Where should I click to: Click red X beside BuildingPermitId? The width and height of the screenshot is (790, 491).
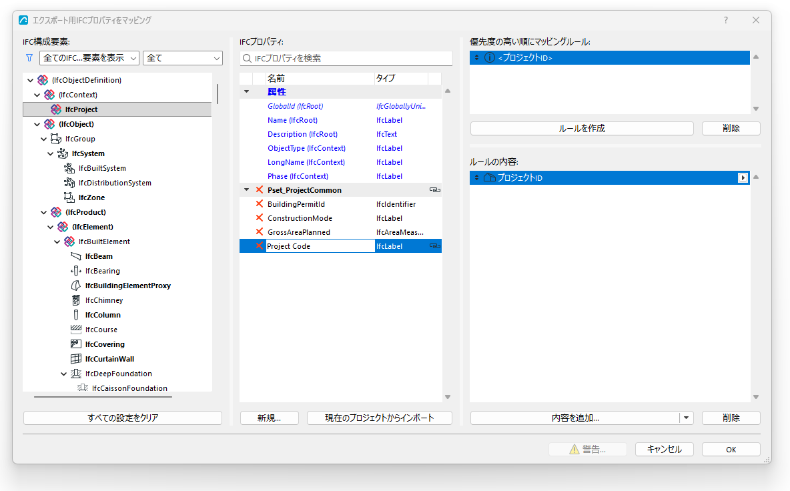(x=260, y=203)
